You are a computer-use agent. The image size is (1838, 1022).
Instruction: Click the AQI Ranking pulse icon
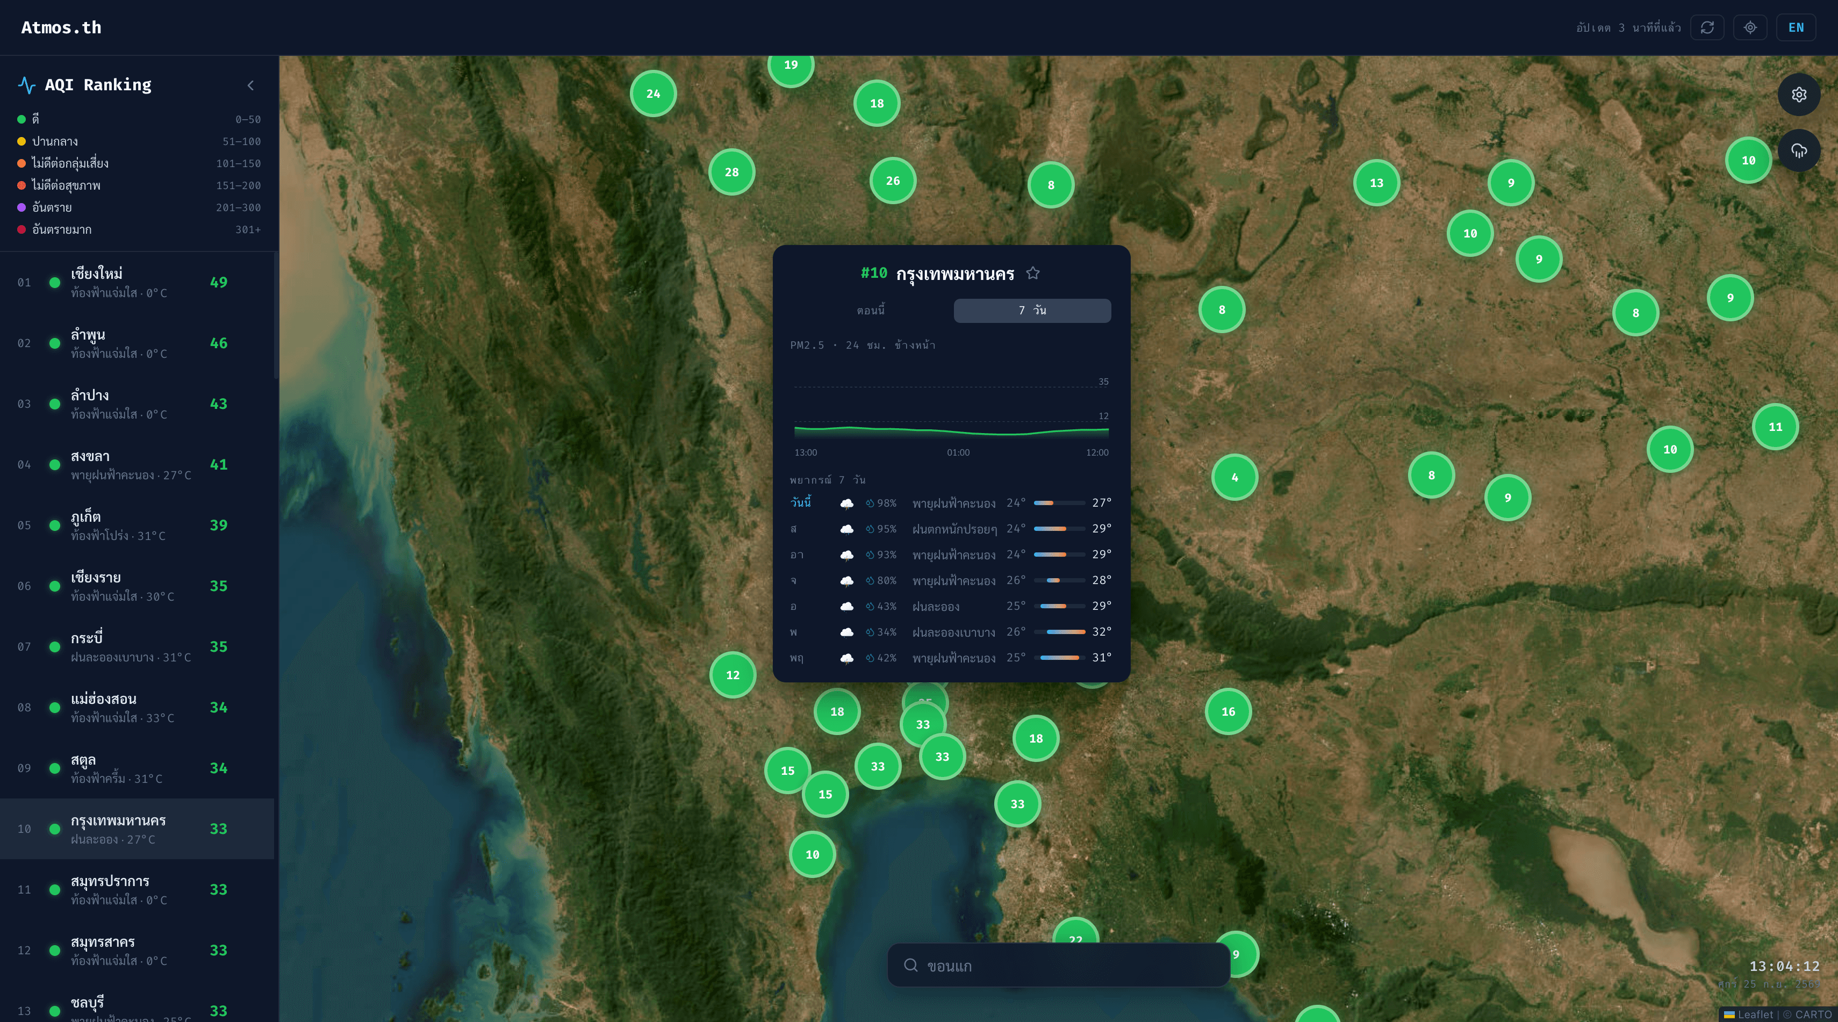click(26, 85)
